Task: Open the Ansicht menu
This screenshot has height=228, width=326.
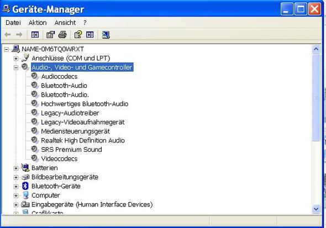Action: click(x=65, y=23)
